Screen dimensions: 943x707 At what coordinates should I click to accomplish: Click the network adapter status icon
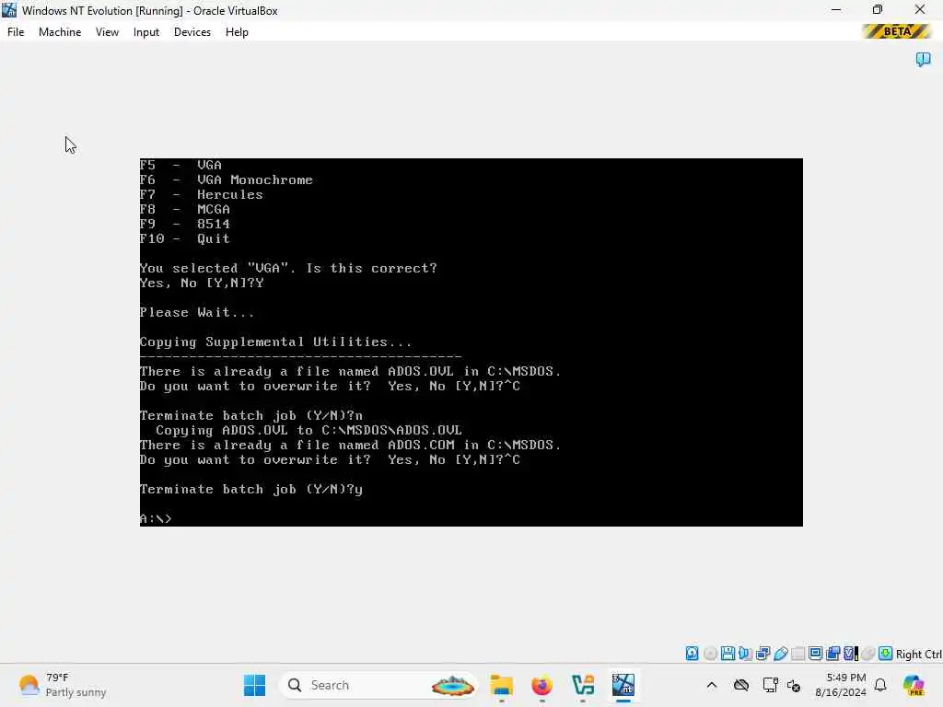(x=763, y=654)
